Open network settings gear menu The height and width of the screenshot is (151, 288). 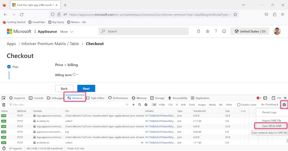tap(284, 105)
